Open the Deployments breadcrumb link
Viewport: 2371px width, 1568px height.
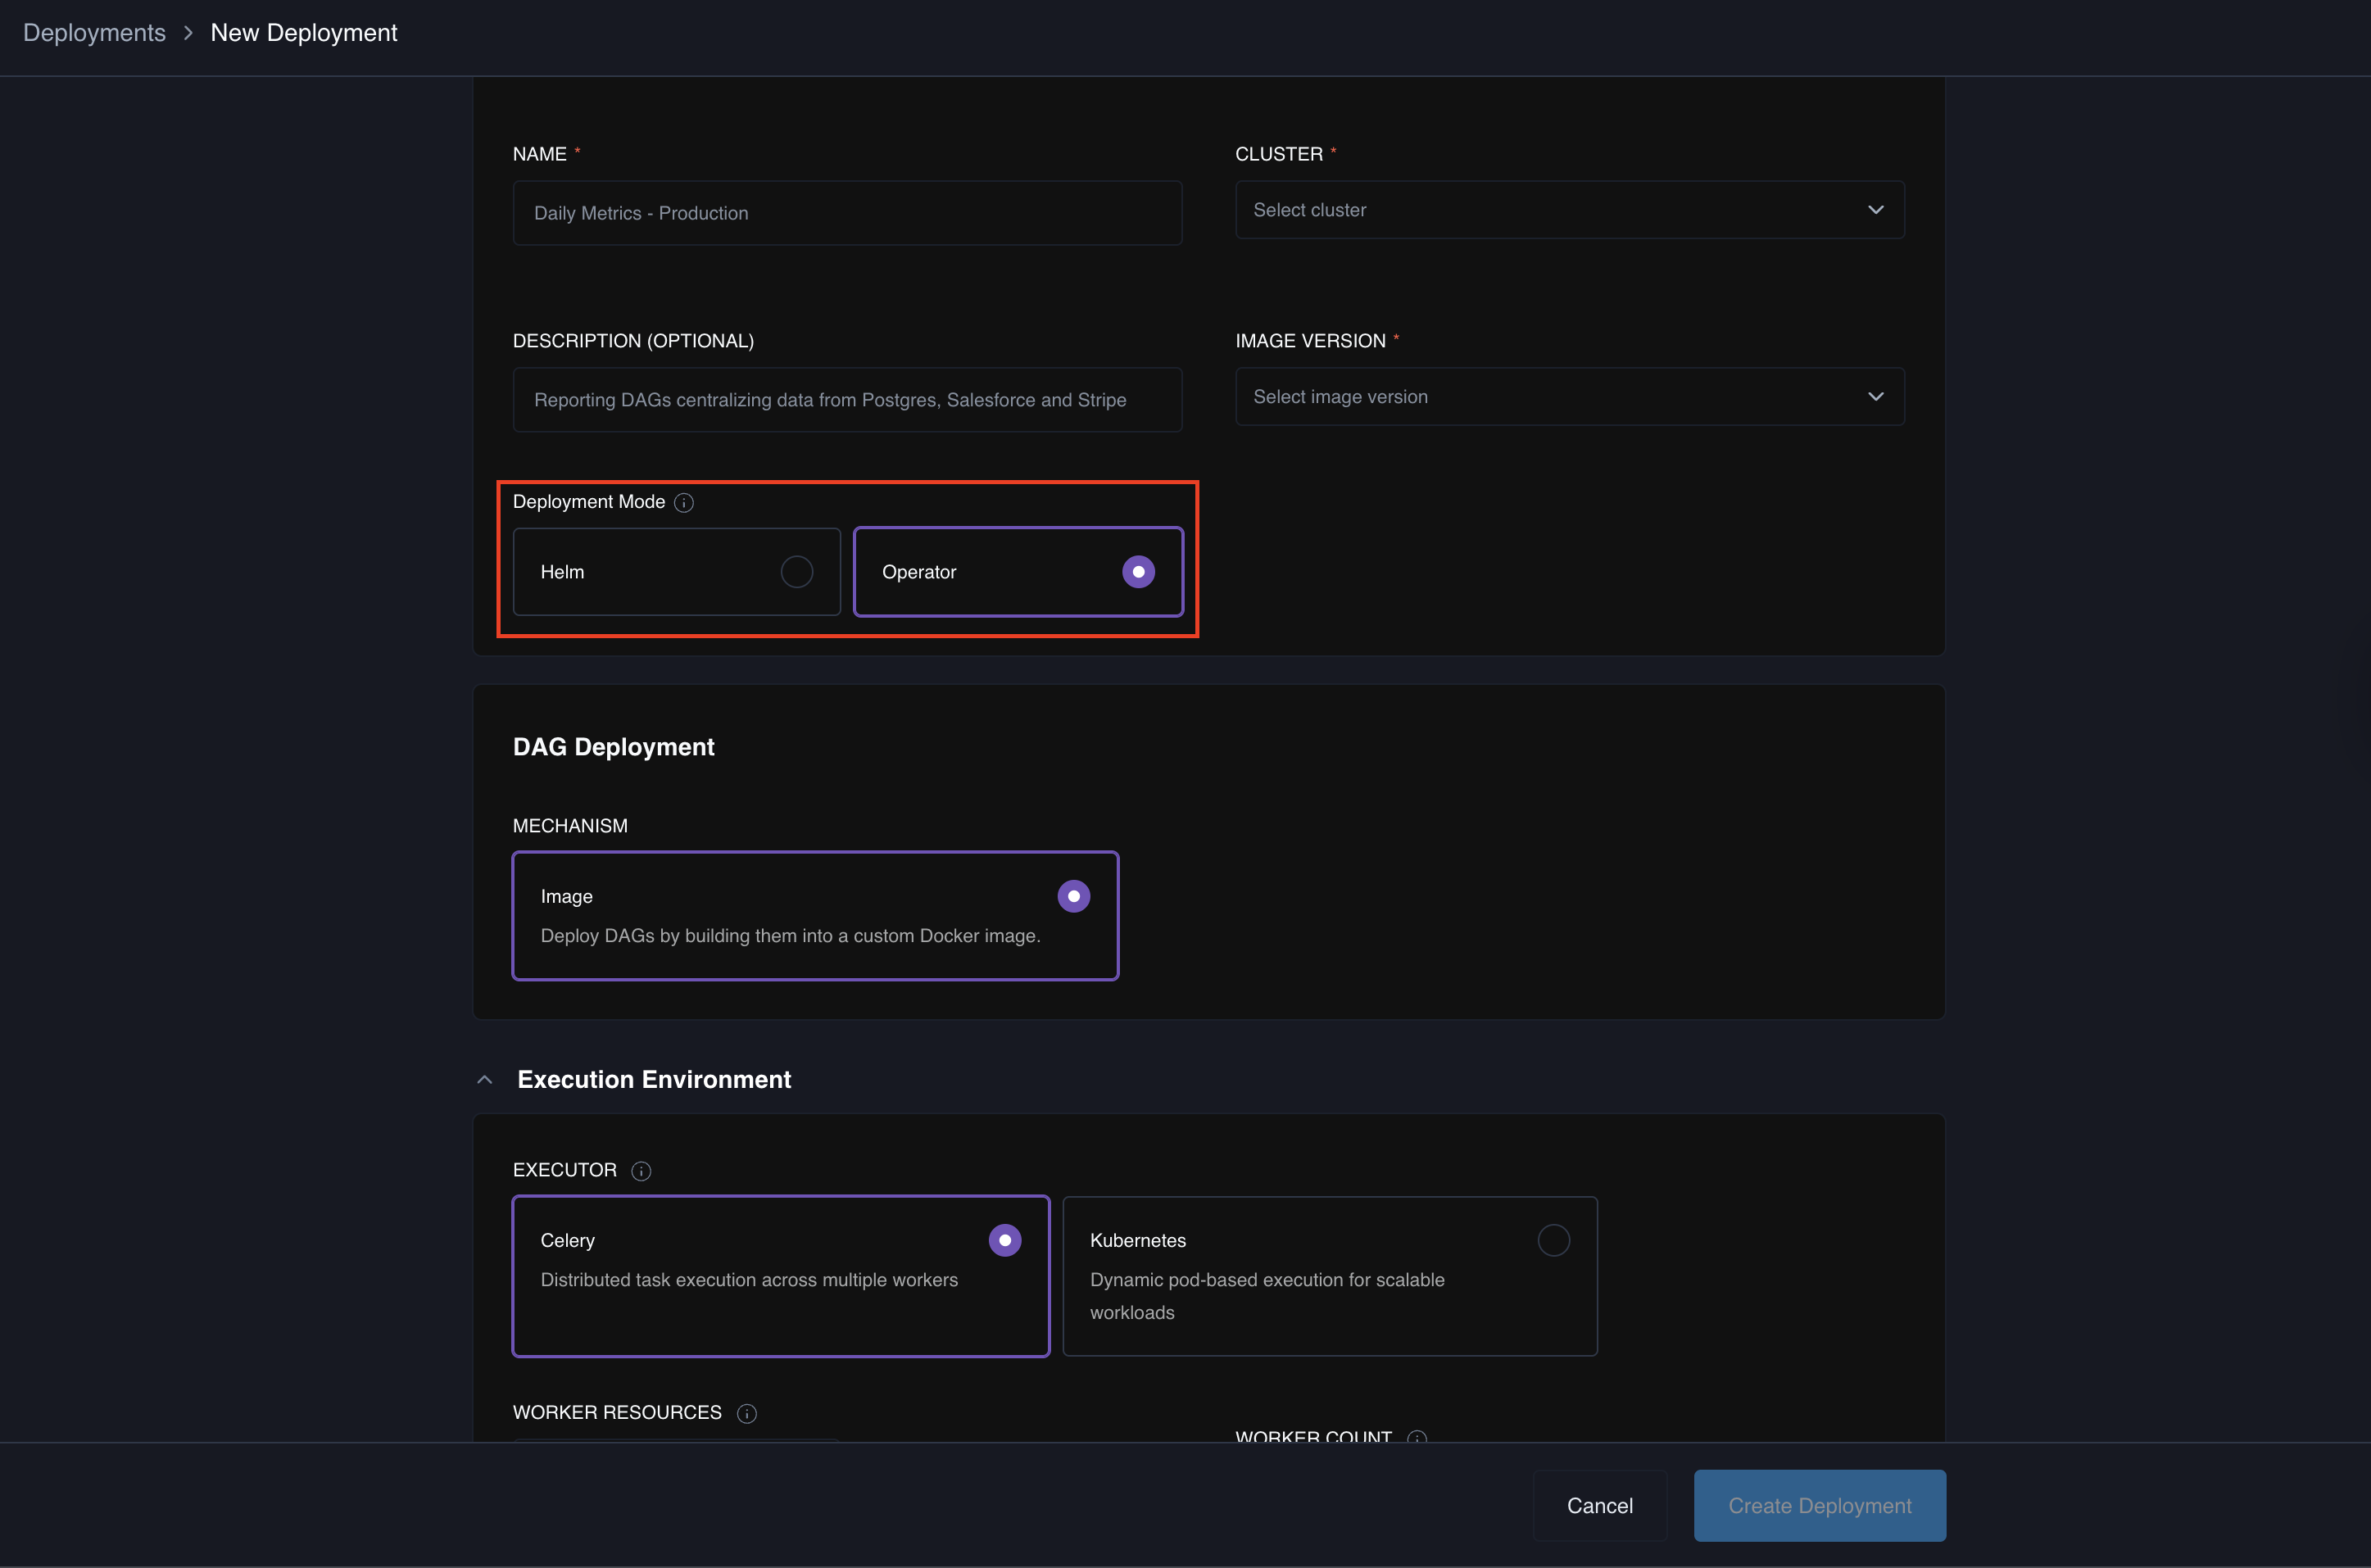click(94, 33)
